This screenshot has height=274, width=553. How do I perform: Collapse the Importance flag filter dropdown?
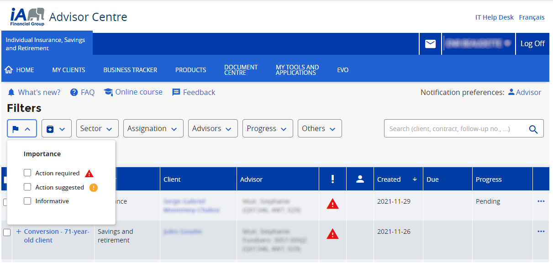[x=22, y=129]
